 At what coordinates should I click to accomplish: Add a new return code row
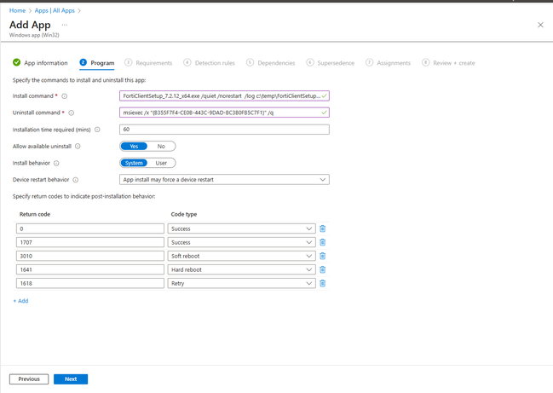(x=20, y=301)
